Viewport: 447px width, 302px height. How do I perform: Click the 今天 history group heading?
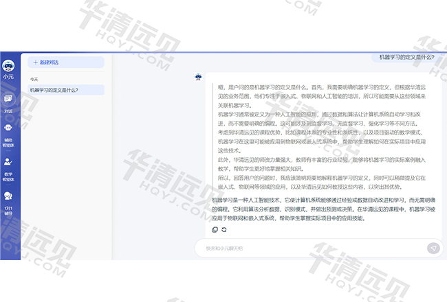(x=34, y=79)
